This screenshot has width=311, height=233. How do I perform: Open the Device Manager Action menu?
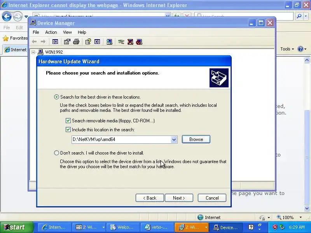51,32
